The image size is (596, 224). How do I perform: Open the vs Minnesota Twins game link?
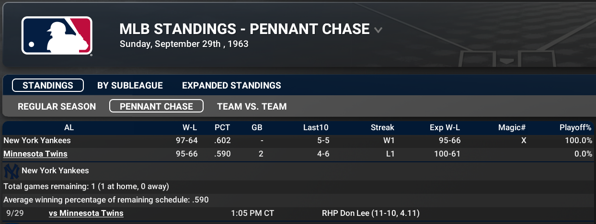point(86,213)
